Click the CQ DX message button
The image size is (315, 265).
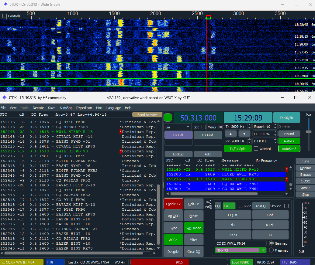coord(233,215)
